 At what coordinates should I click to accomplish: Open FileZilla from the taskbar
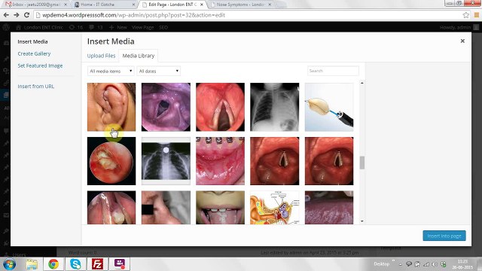[97, 264]
